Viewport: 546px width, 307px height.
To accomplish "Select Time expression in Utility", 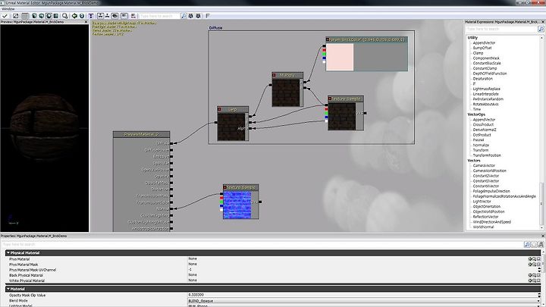I will click(x=477, y=109).
